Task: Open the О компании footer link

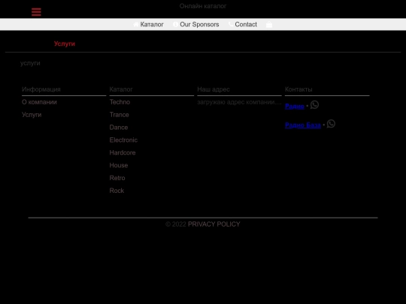Action: [x=39, y=102]
